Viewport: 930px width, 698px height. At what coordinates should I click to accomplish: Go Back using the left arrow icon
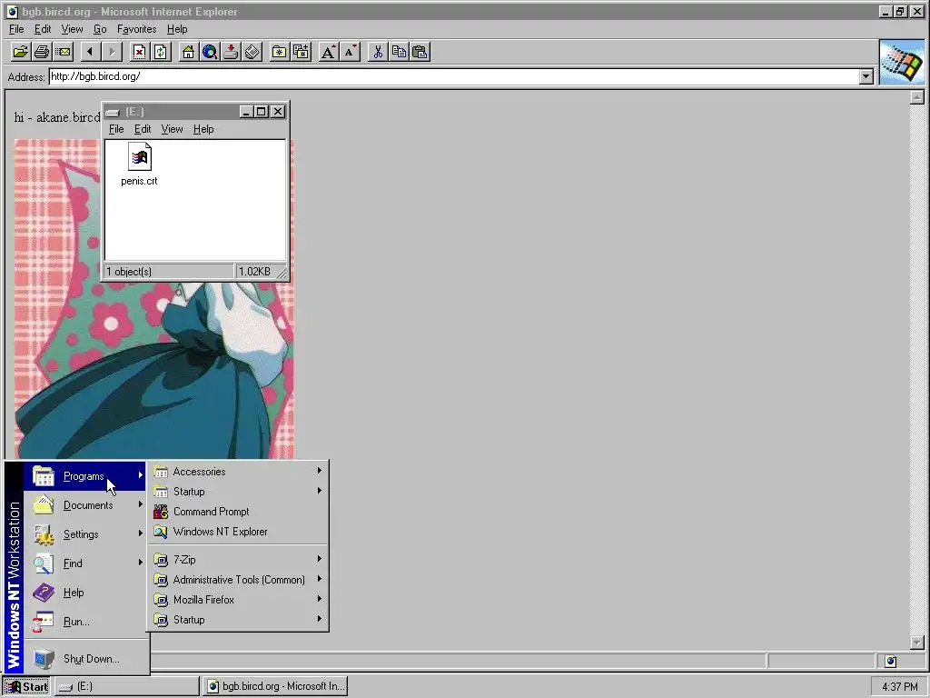point(90,52)
